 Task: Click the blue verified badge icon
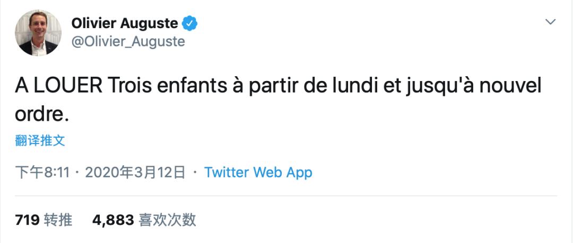(x=190, y=24)
